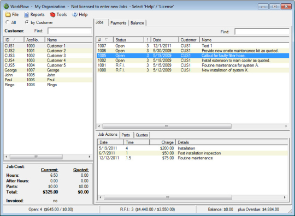Screen dimensions: 295x216
Task: Click job actions horizontal scrollbar thumb
Action: click(168, 197)
